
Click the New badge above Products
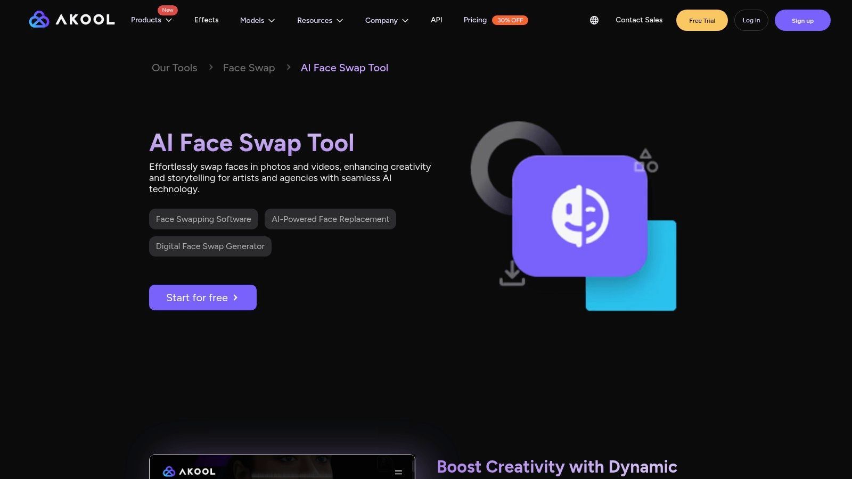click(x=167, y=10)
